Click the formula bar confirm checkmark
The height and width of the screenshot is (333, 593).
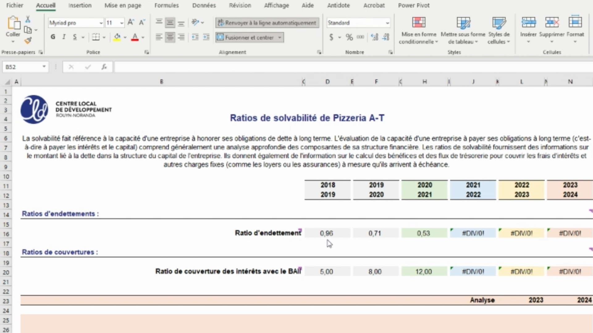click(x=88, y=67)
